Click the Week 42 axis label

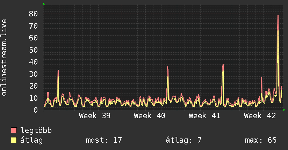point(260,116)
